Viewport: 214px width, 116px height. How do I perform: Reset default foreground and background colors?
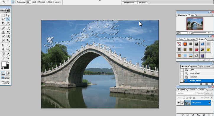[2, 68]
